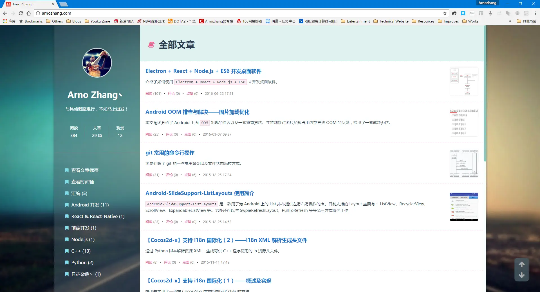540x292 pixels.
Task: Toggle the bookmark star in address bar
Action: point(445,13)
